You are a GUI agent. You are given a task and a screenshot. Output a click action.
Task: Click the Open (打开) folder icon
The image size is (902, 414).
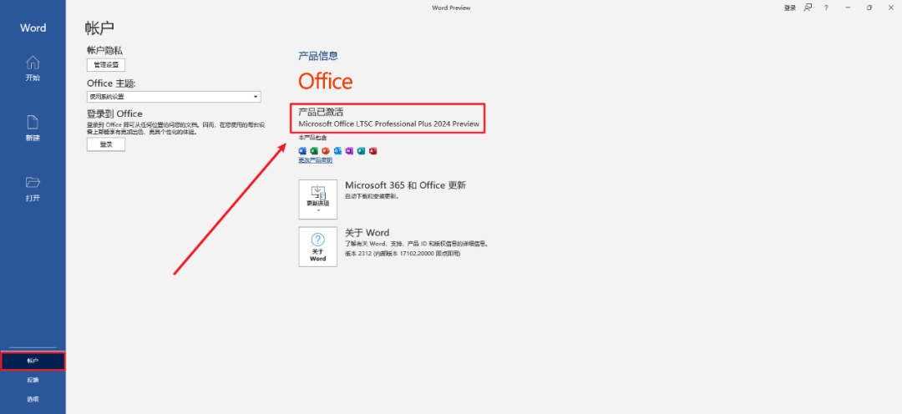coord(33,183)
